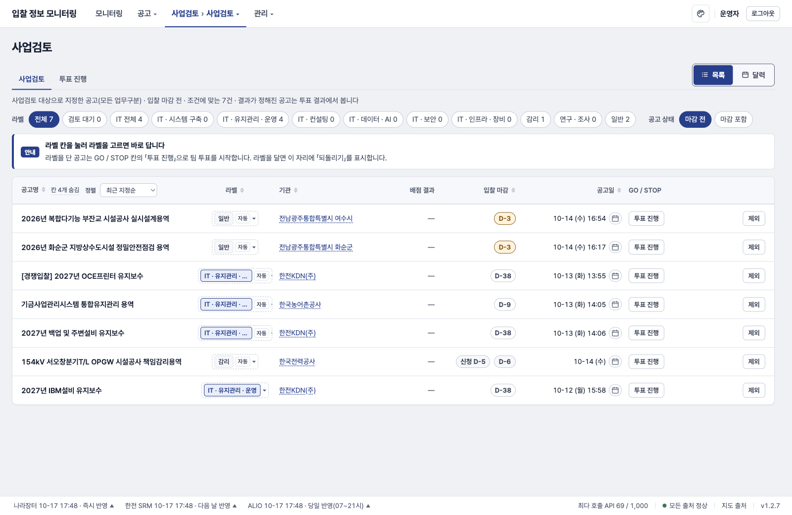Switch to 달력 calendar view

(x=753, y=75)
